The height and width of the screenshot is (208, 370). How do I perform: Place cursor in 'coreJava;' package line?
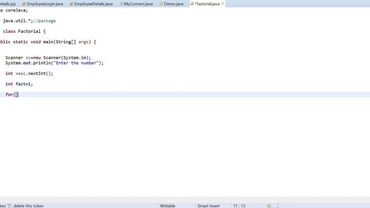click(17, 10)
